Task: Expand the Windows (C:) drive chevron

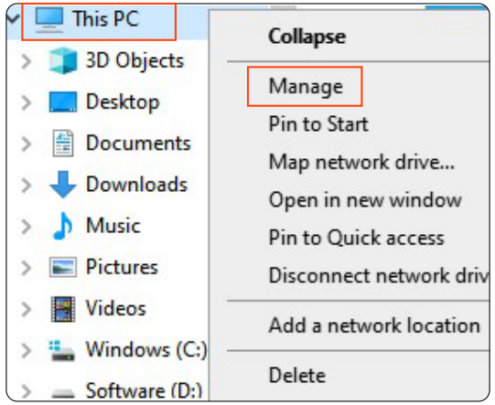Action: [x=27, y=350]
